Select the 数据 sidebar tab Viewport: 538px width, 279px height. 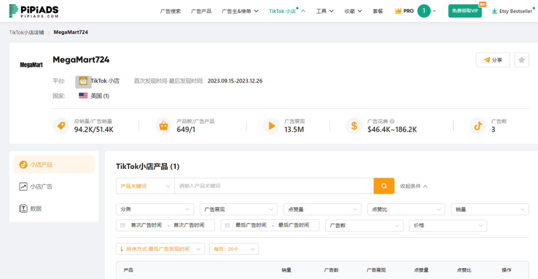54,208
